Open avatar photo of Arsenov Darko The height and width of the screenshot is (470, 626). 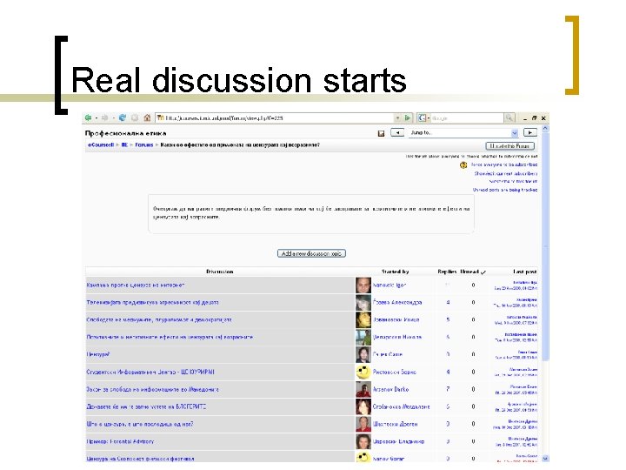363,389
